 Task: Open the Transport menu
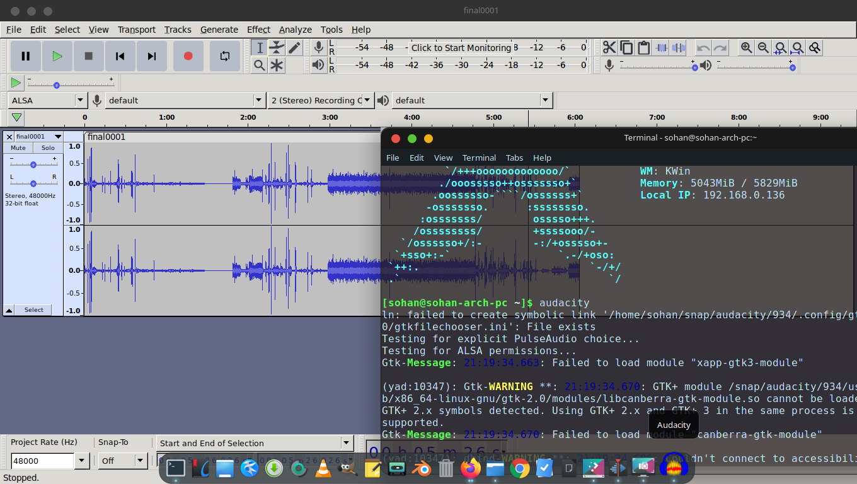[x=137, y=30]
